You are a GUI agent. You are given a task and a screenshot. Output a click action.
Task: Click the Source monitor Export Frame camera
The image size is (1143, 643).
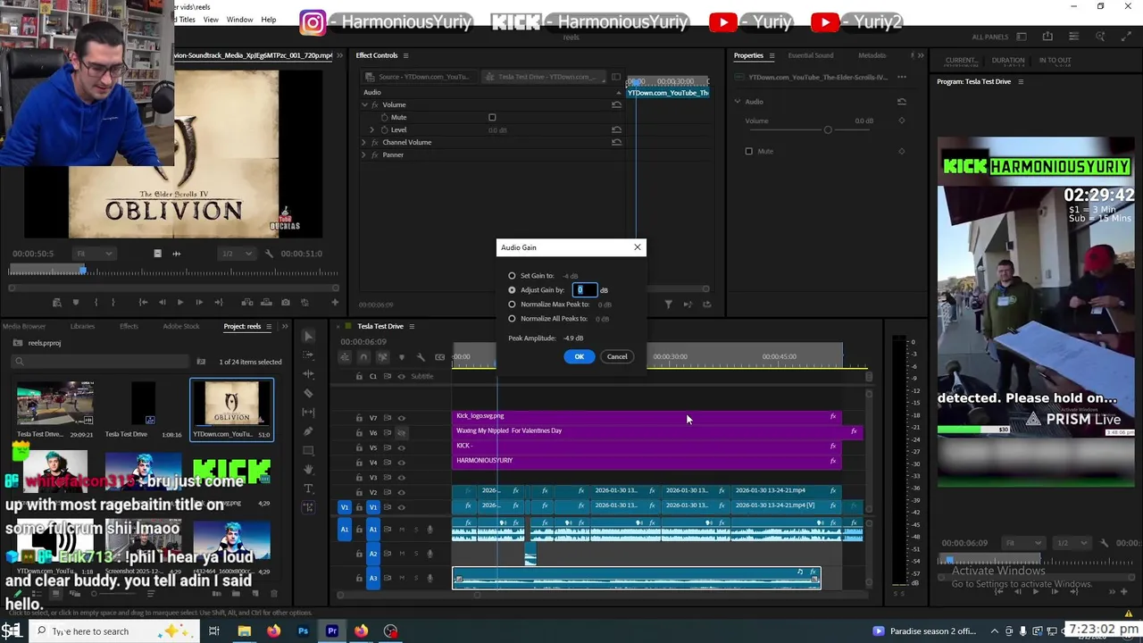pos(286,303)
